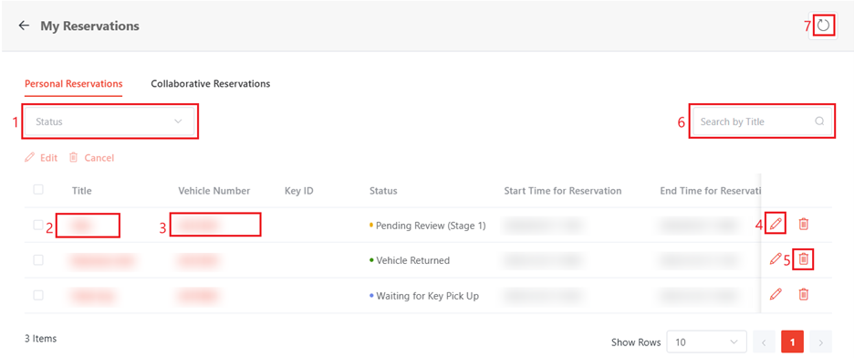Check the Pending Review row checkbox
Viewport: 854px width, 358px height.
38,225
